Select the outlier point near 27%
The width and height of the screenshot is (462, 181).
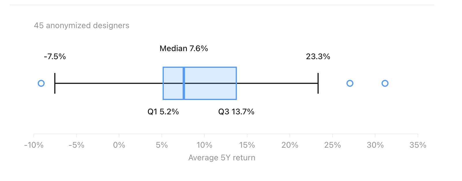[x=350, y=83]
